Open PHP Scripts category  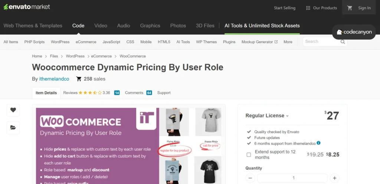pyautogui.click(x=35, y=42)
